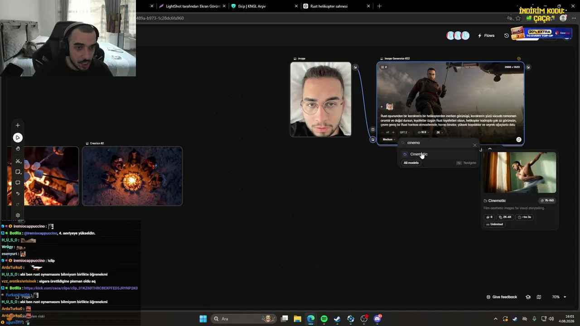Click the Creation #2 node label

pos(97,143)
